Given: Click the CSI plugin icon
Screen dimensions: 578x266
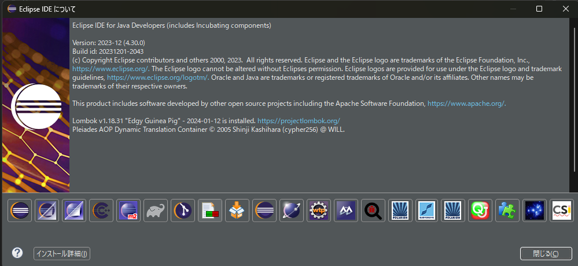Looking at the screenshot, I should click(562, 210).
